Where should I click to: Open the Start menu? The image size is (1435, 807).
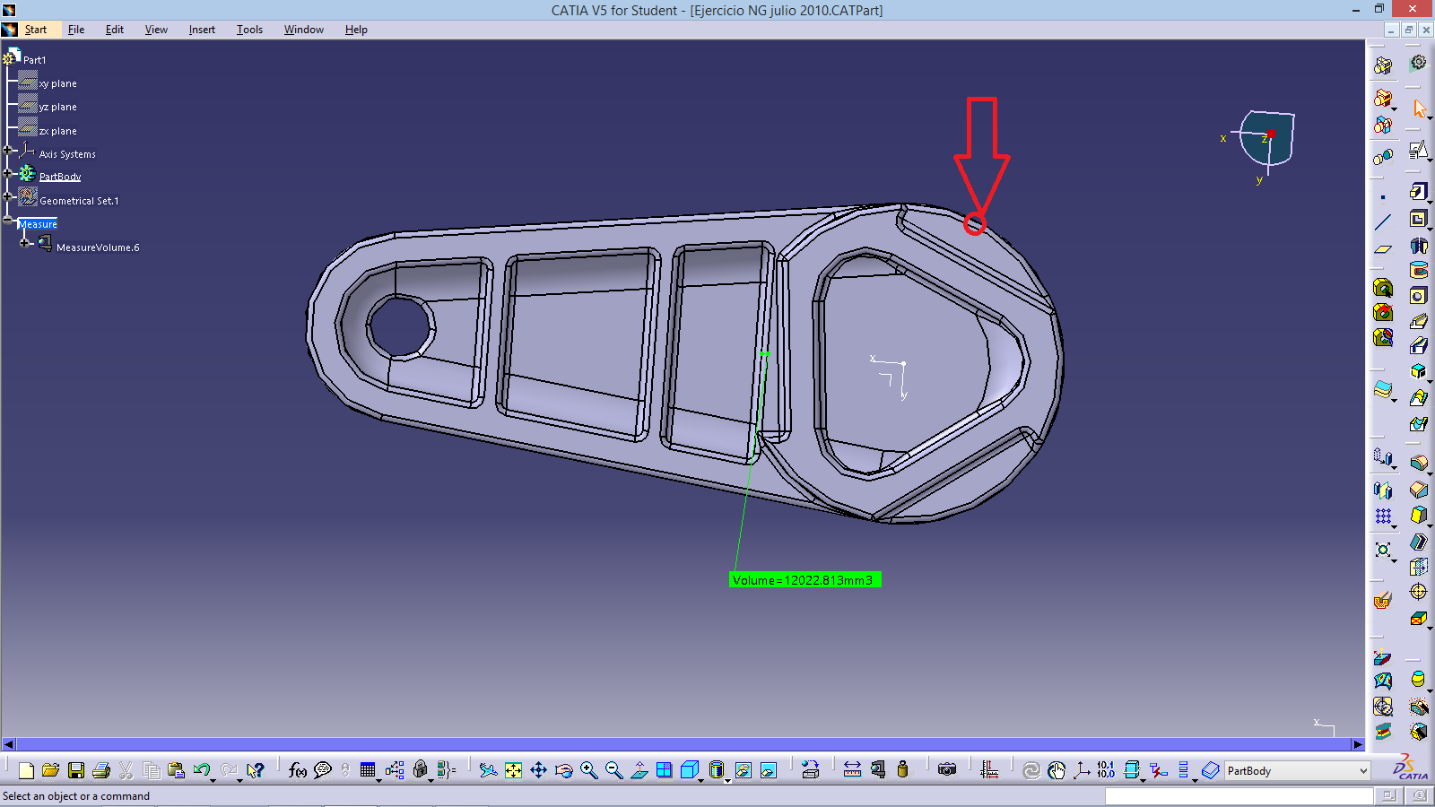click(36, 30)
